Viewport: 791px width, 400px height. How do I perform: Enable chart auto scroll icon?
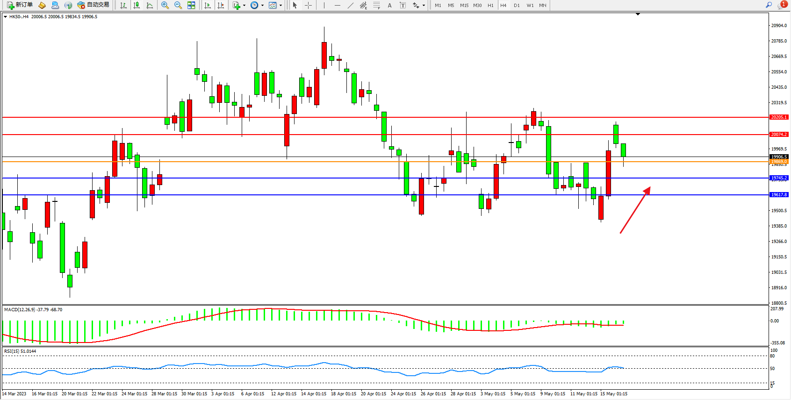pyautogui.click(x=208, y=5)
